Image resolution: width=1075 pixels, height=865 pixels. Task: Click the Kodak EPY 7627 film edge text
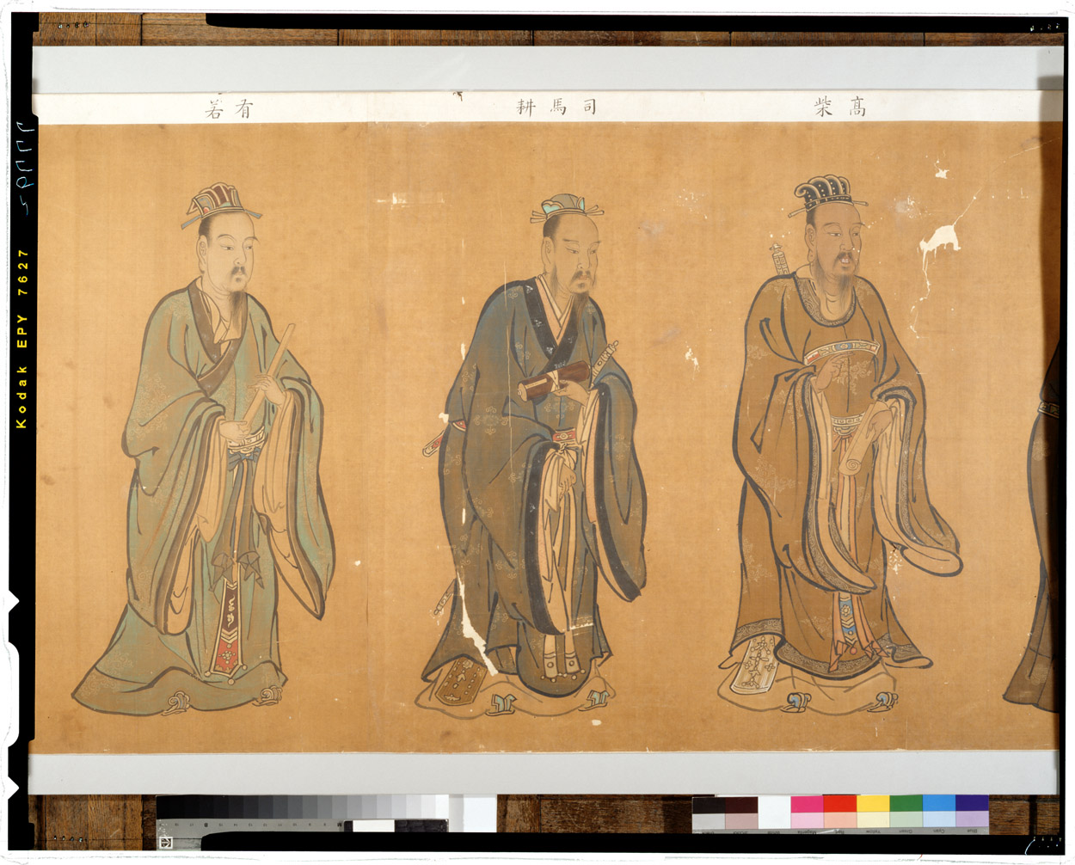pyautogui.click(x=21, y=339)
